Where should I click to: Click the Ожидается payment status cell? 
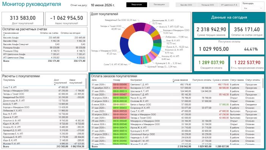[x=251, y=104]
